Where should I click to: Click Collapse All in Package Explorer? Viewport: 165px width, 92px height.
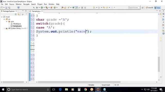pos(16,14)
